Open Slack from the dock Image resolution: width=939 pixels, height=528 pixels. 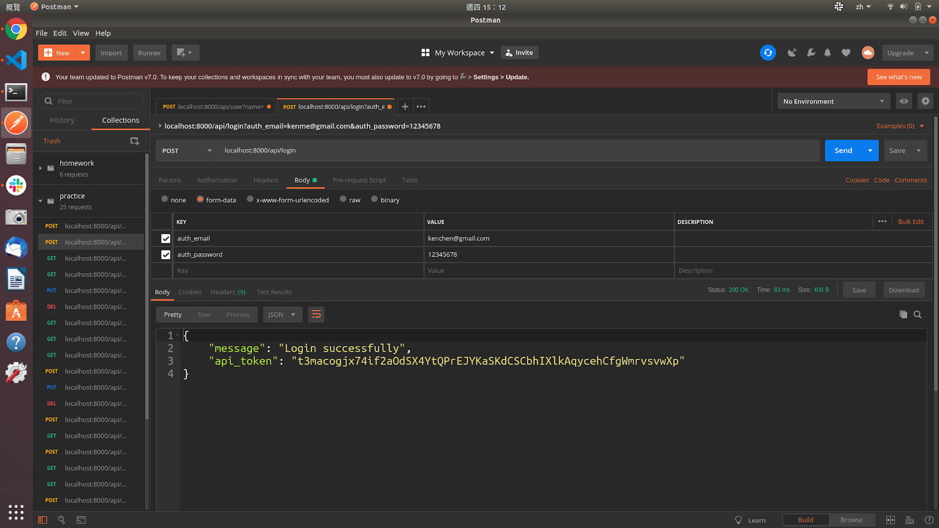click(x=16, y=185)
